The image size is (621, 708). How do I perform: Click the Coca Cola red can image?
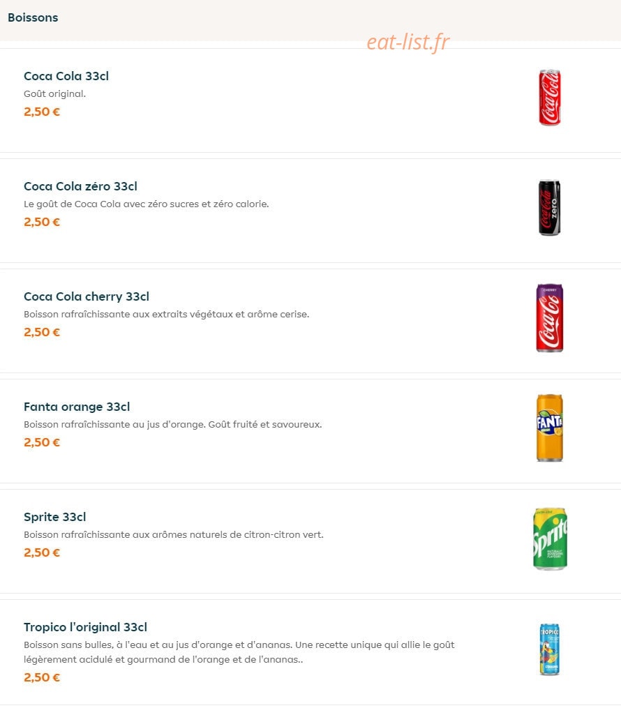550,98
